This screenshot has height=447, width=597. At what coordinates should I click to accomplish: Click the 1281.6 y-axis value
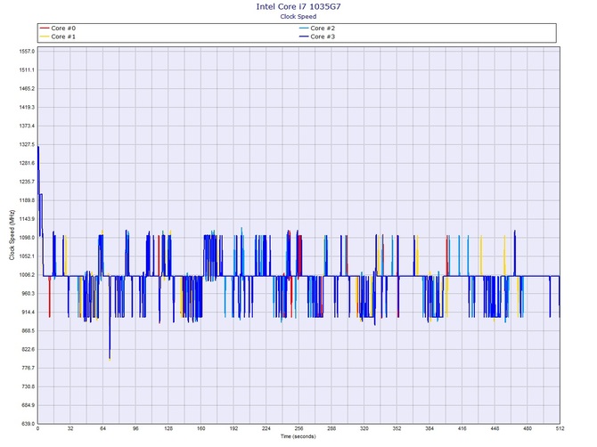click(27, 163)
